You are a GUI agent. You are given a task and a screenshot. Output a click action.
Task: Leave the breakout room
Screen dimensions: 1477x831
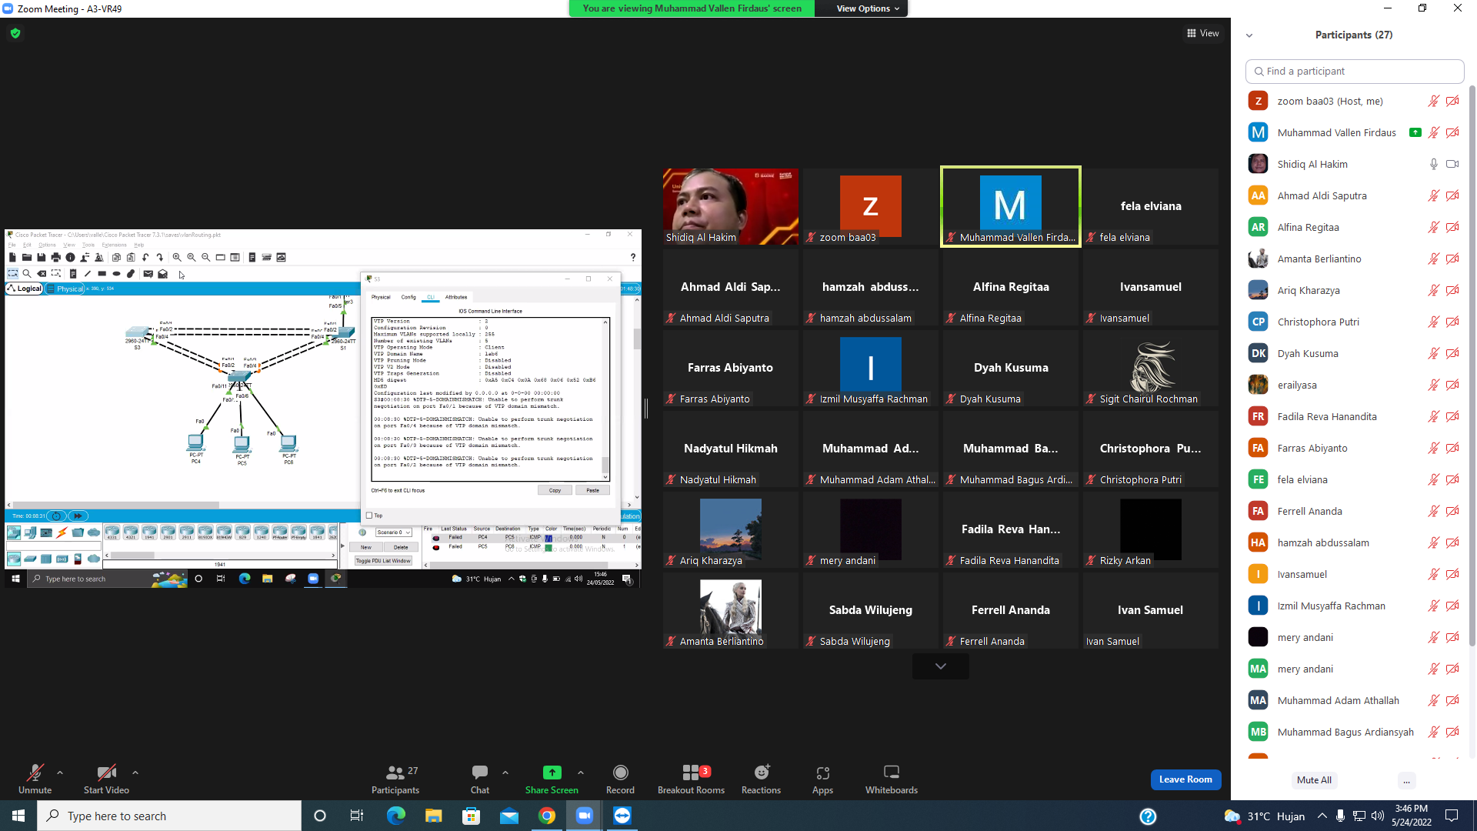point(1185,779)
